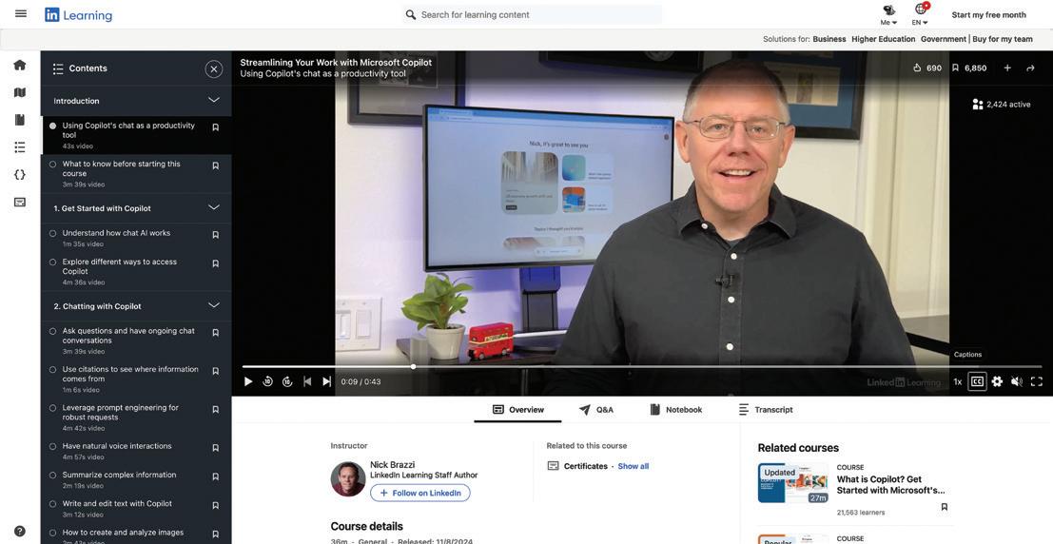The width and height of the screenshot is (1053, 544).
Task: Open the map-shaped icon in left sidebar
Action: [19, 92]
